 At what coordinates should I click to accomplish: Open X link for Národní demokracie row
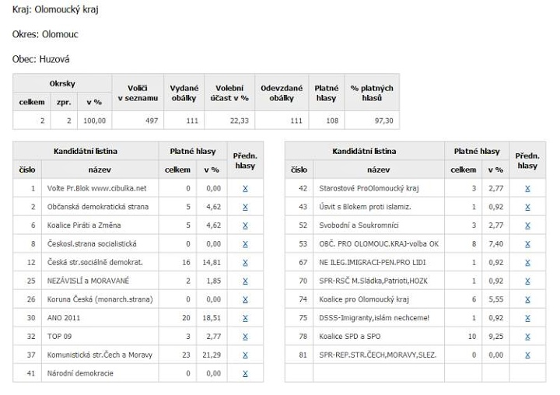pos(245,373)
